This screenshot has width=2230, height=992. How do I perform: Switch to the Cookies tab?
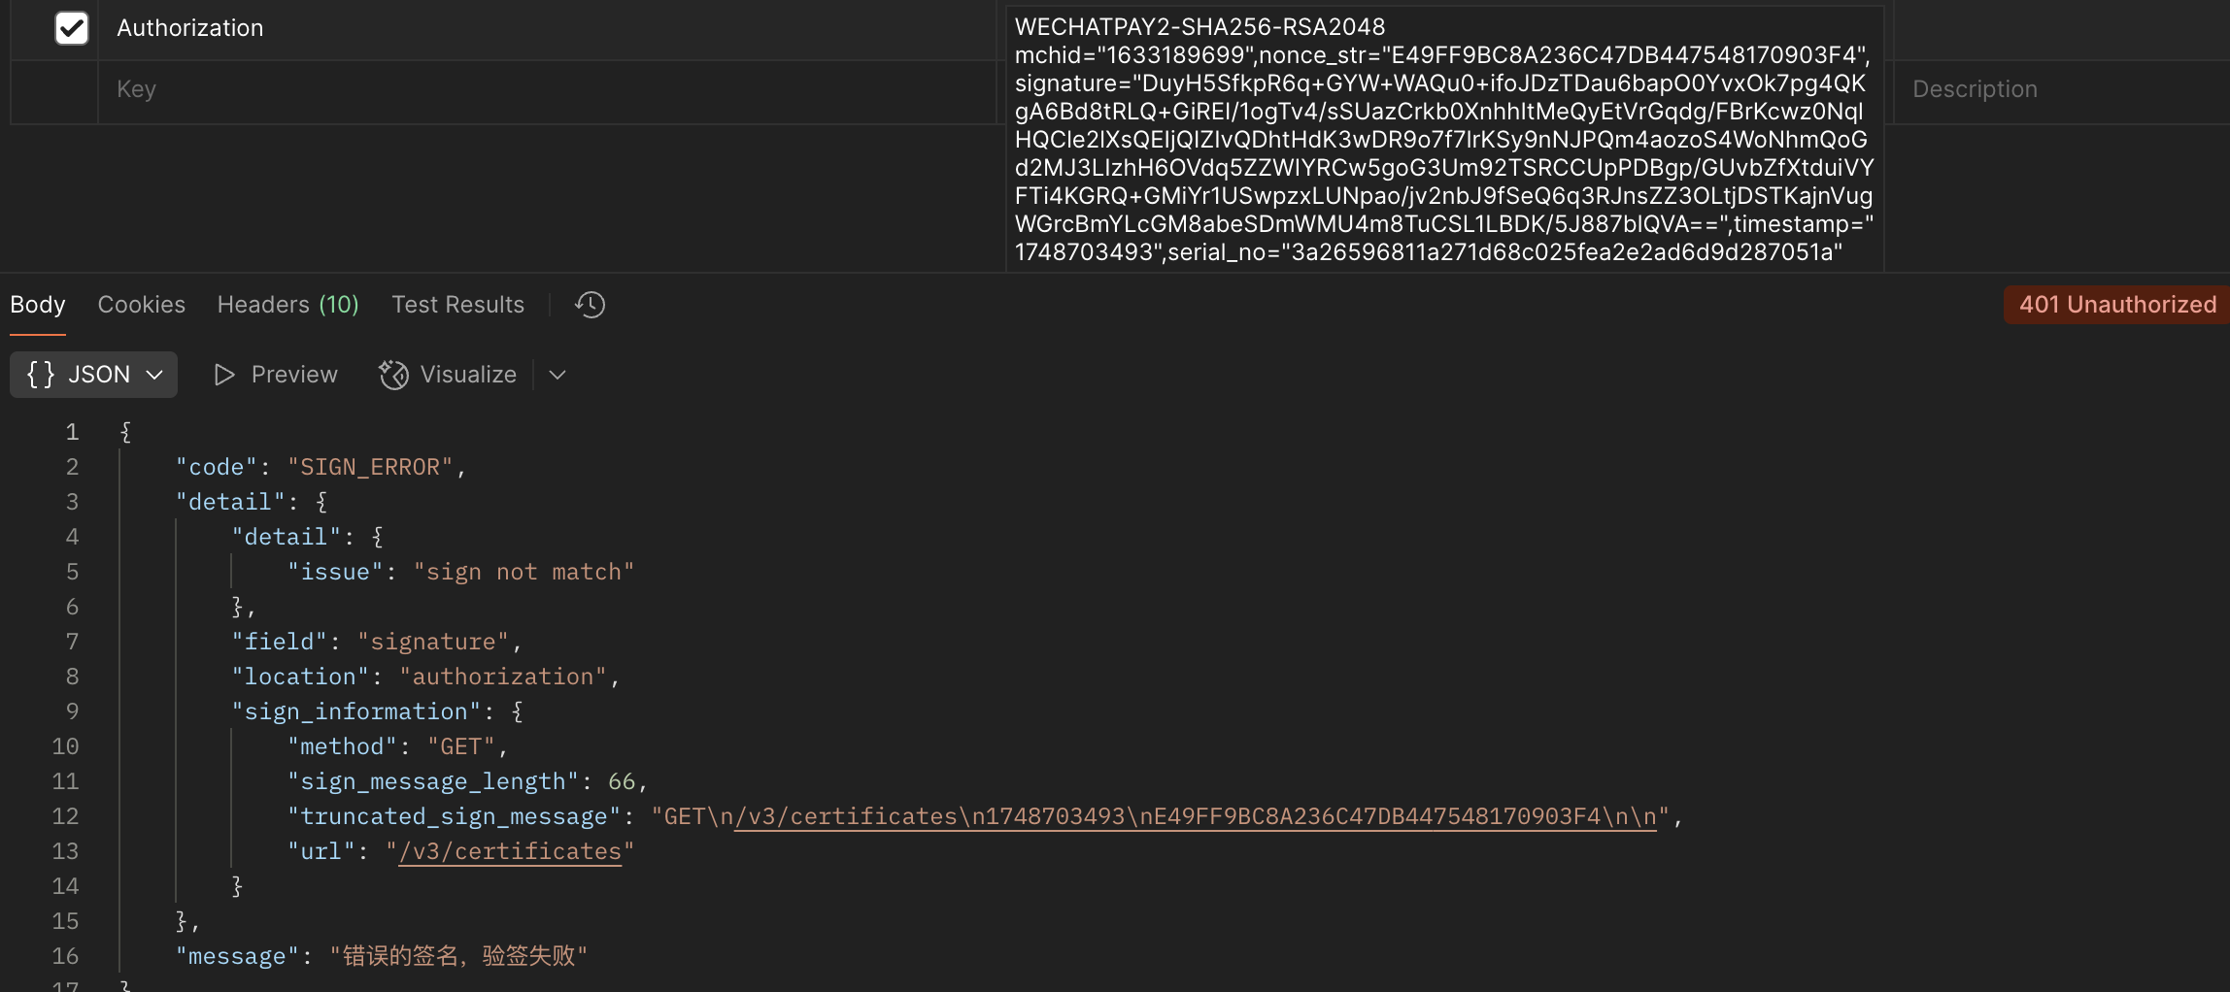[141, 305]
